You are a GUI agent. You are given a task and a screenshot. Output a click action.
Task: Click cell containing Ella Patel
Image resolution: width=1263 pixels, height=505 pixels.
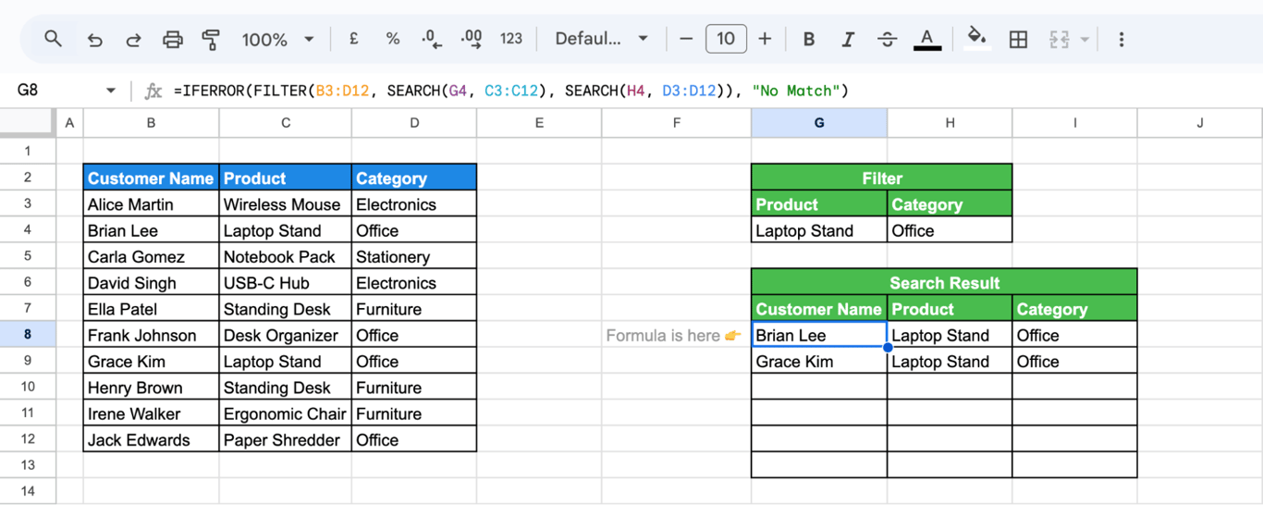151,309
